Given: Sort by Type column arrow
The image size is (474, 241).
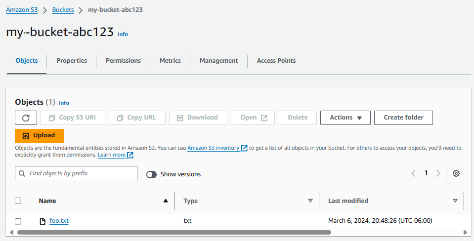Looking at the screenshot, I should (x=310, y=201).
